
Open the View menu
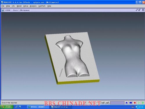tap(8, 6)
